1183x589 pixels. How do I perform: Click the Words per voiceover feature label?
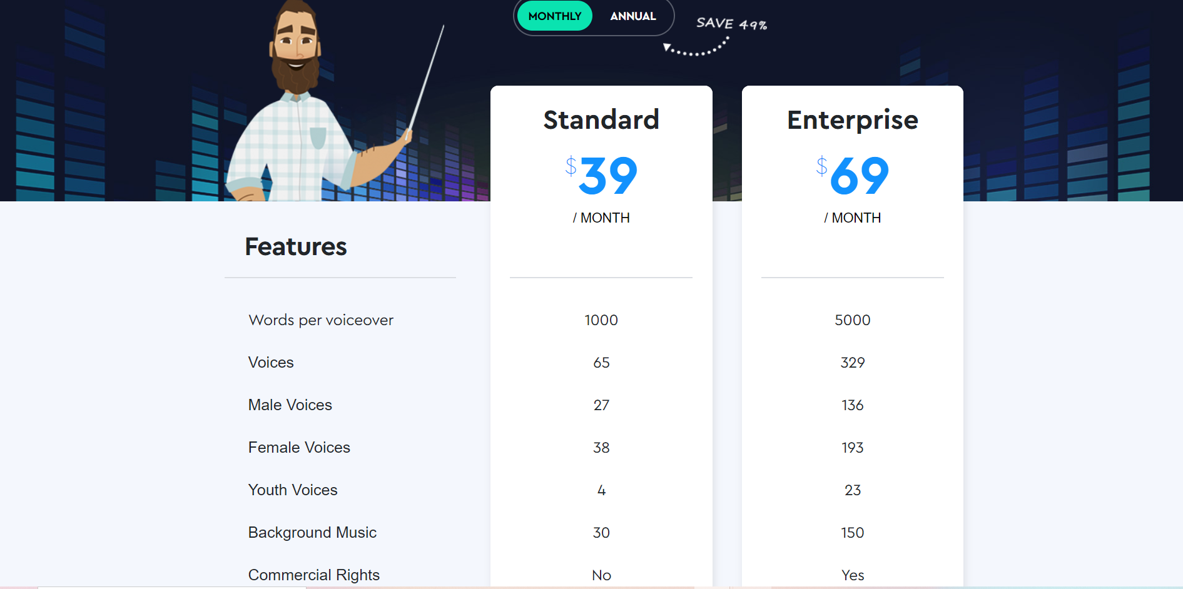(x=321, y=320)
